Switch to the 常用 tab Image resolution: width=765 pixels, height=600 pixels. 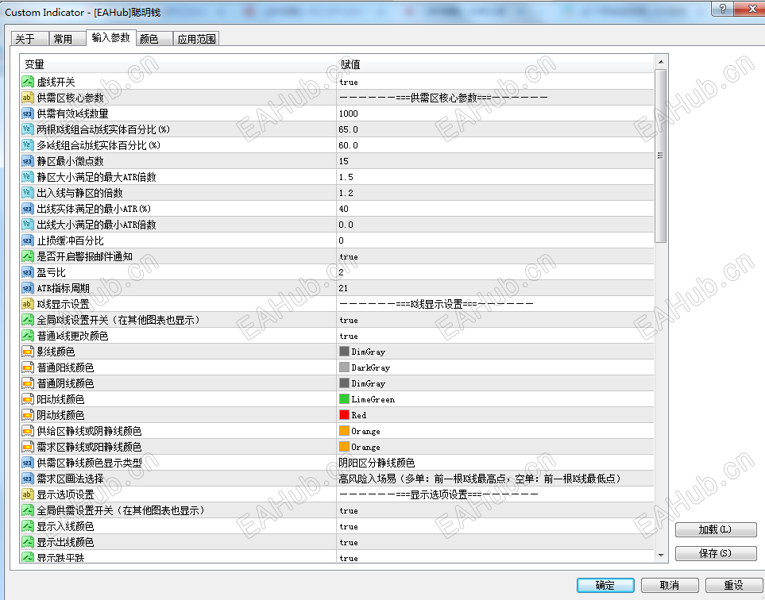click(x=68, y=39)
